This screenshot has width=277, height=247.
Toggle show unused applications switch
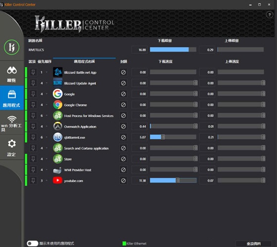(33, 244)
